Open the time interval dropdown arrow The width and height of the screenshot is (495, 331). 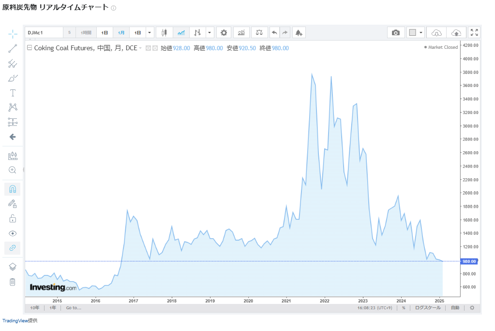click(150, 33)
